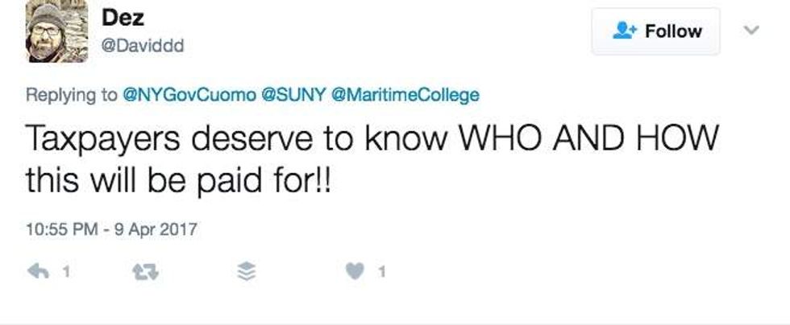Open the @SUNY mention link

(x=293, y=95)
